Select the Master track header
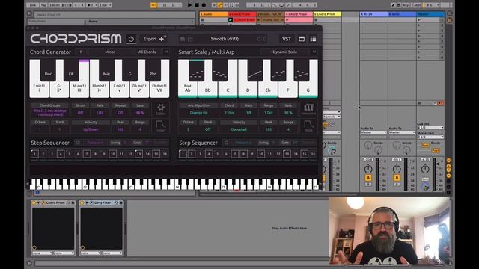Screen dimensions: 479x269 coord(430,14)
